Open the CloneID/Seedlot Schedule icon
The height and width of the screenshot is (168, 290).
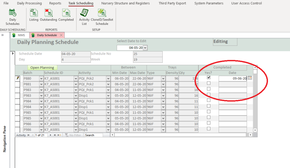tap(102, 17)
